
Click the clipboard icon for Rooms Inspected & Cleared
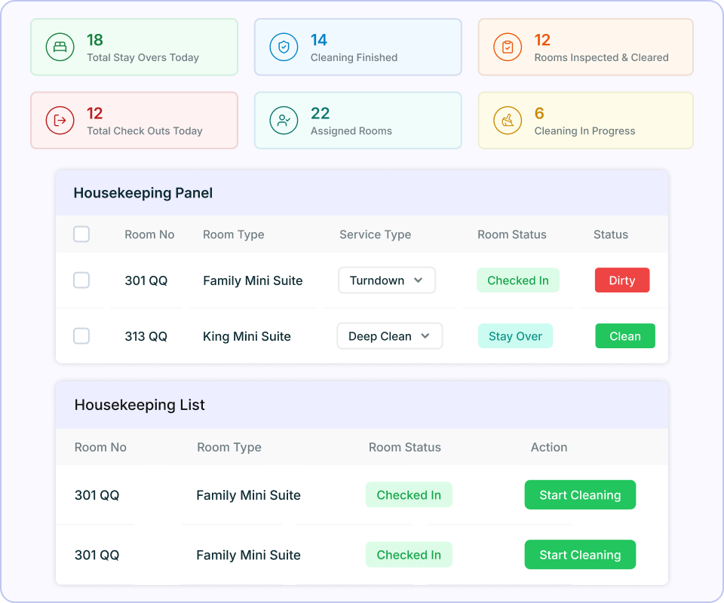508,47
